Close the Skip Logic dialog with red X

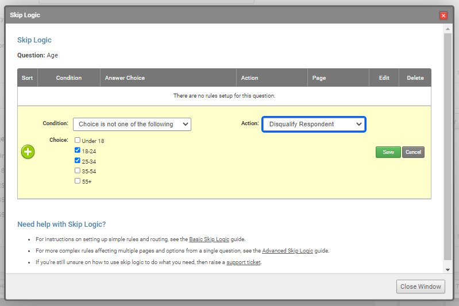443,16
